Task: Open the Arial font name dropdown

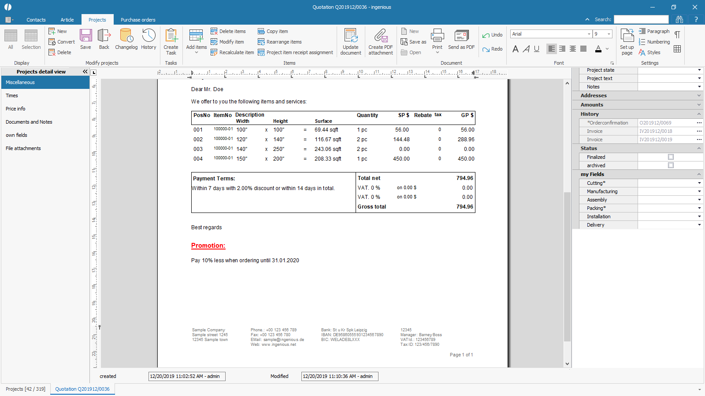Action: click(589, 34)
